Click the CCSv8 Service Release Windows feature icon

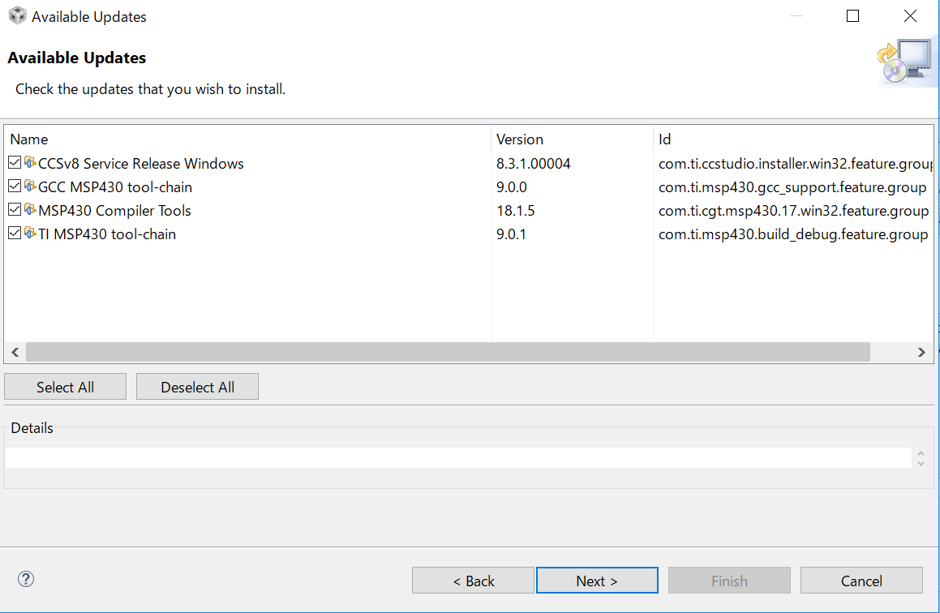tap(30, 163)
